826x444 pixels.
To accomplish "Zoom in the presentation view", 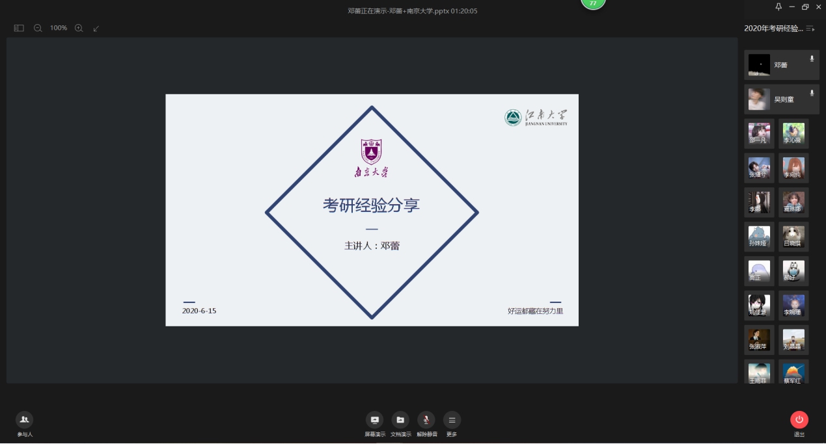I will (79, 28).
